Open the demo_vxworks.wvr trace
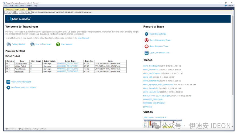 tap(151, 92)
